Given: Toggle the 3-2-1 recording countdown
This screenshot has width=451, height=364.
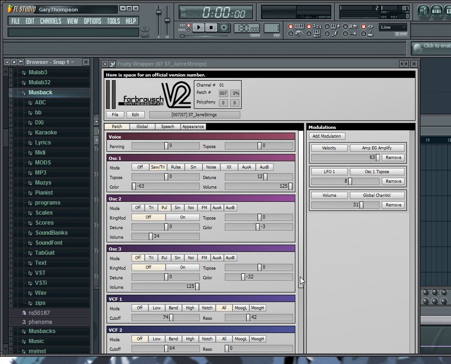Looking at the screenshot, I should 309,26.
